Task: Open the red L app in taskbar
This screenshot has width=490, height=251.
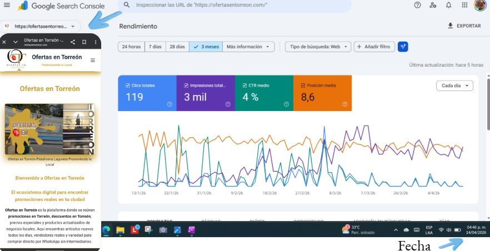Action: tap(135, 230)
